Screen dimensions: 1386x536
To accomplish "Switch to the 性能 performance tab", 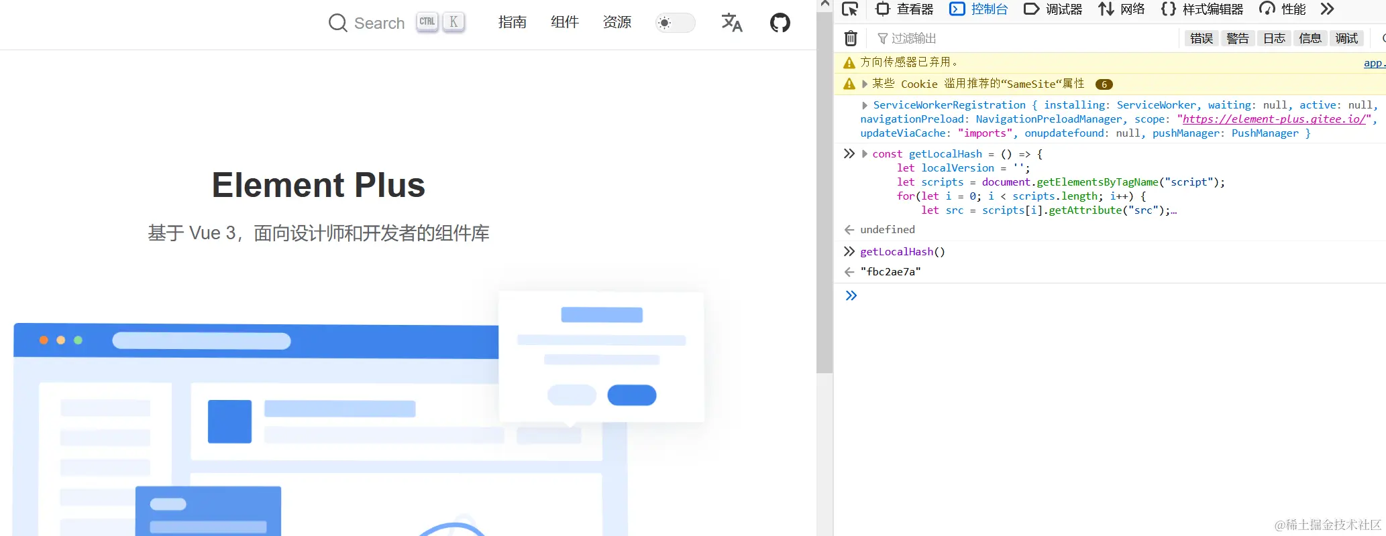I will point(1282,9).
